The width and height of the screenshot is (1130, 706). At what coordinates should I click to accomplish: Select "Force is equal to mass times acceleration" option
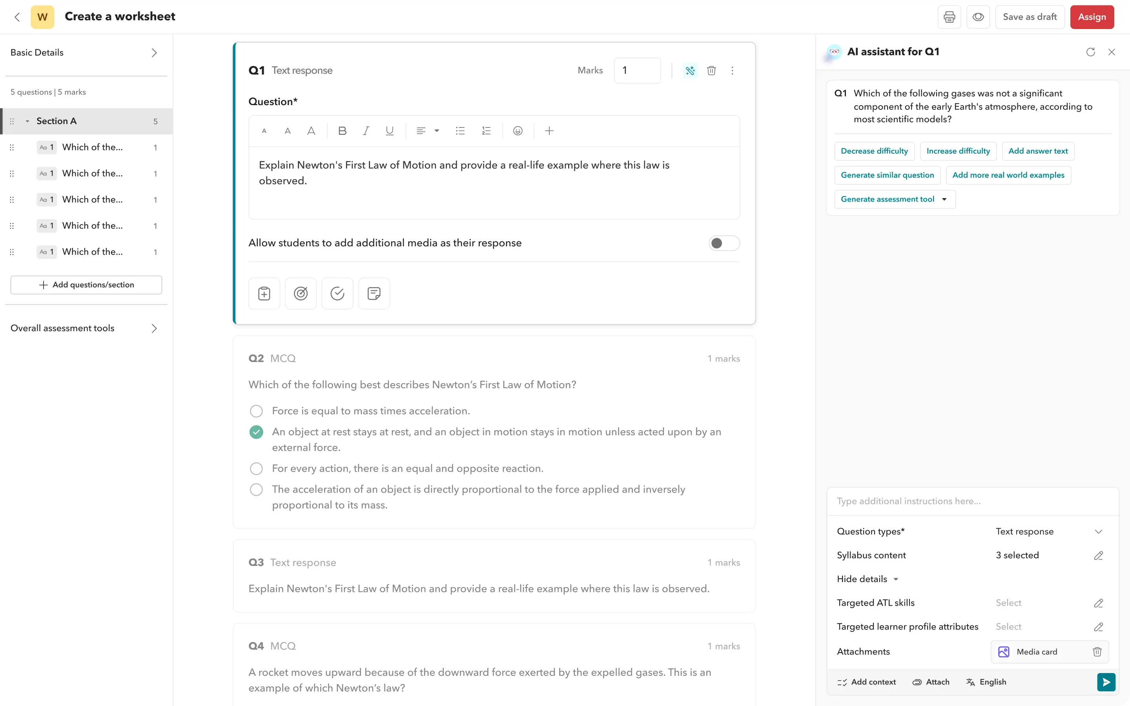(256, 411)
